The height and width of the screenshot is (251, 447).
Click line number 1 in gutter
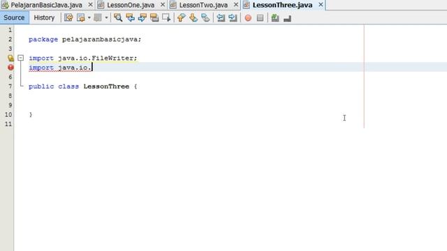pos(10,30)
